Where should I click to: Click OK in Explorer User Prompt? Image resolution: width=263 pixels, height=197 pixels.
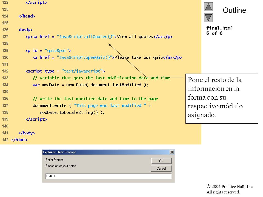(161, 161)
